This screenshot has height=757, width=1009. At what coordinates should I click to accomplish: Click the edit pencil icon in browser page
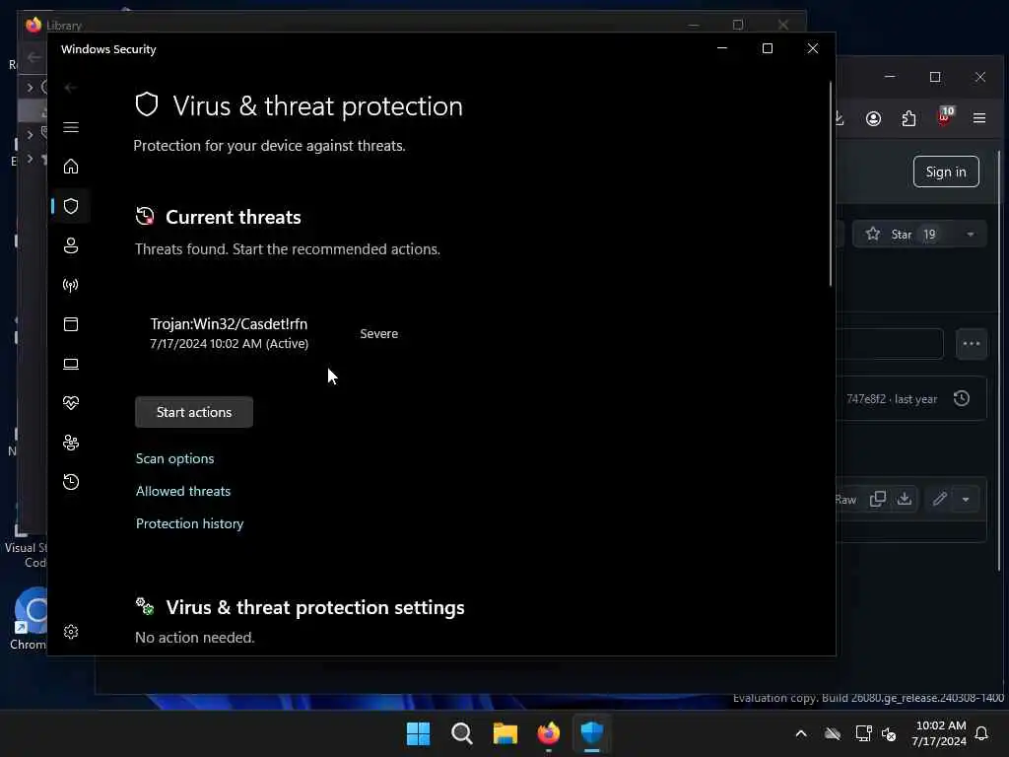click(939, 499)
